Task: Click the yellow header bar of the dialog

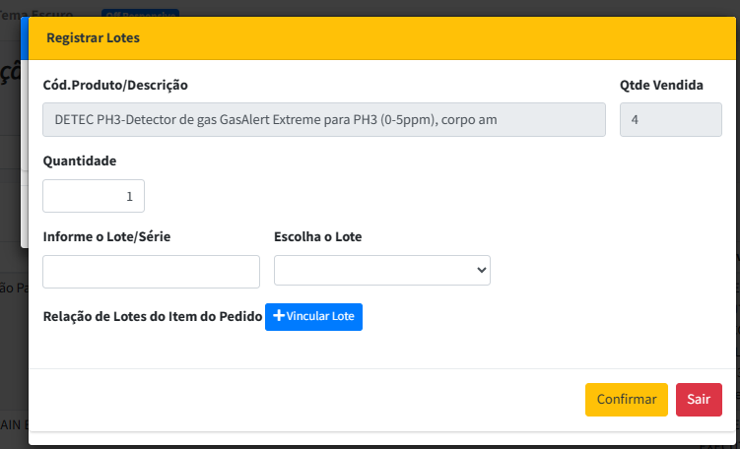Action: click(382, 38)
